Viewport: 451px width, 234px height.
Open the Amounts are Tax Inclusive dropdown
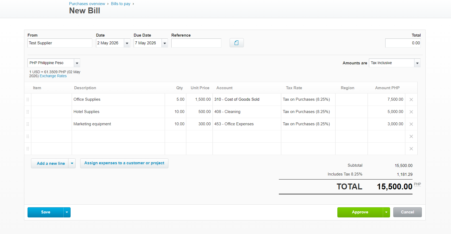point(417,63)
